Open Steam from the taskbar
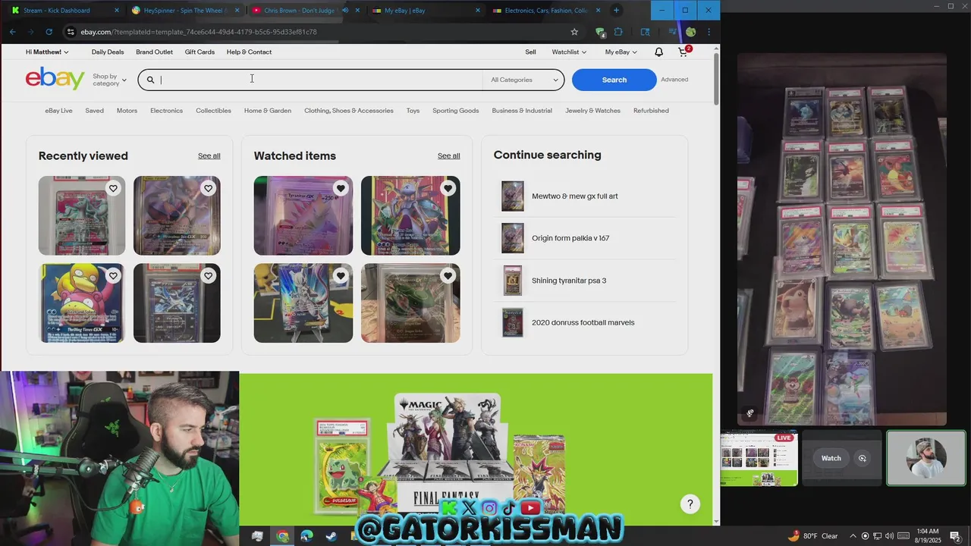 (x=332, y=536)
